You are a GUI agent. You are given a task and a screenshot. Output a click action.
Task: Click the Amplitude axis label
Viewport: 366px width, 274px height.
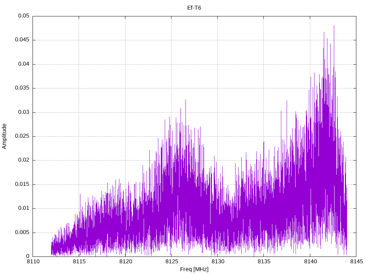pyautogui.click(x=4, y=136)
